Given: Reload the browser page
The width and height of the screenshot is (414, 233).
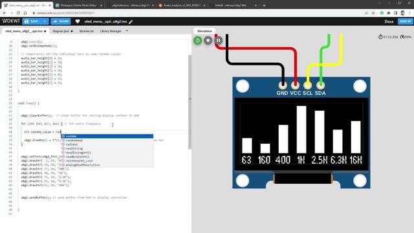Looking at the screenshot, I should click(x=18, y=13).
